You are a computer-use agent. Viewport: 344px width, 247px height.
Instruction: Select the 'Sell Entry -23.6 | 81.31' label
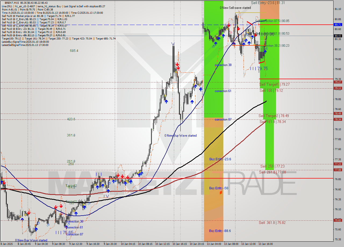pyautogui.click(x=268, y=3)
